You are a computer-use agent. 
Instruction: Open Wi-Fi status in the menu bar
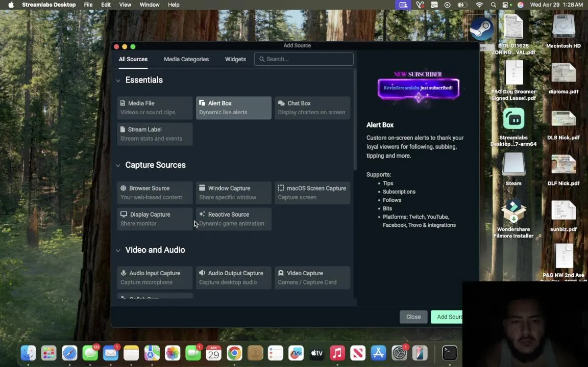[x=479, y=5]
